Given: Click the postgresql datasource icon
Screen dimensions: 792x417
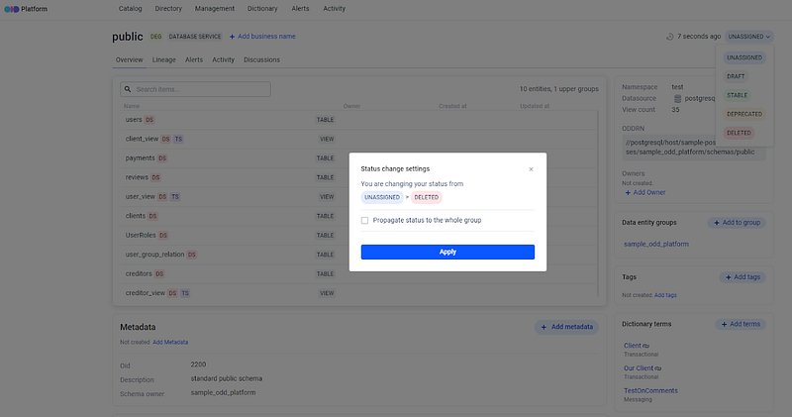Looking at the screenshot, I should 677,99.
